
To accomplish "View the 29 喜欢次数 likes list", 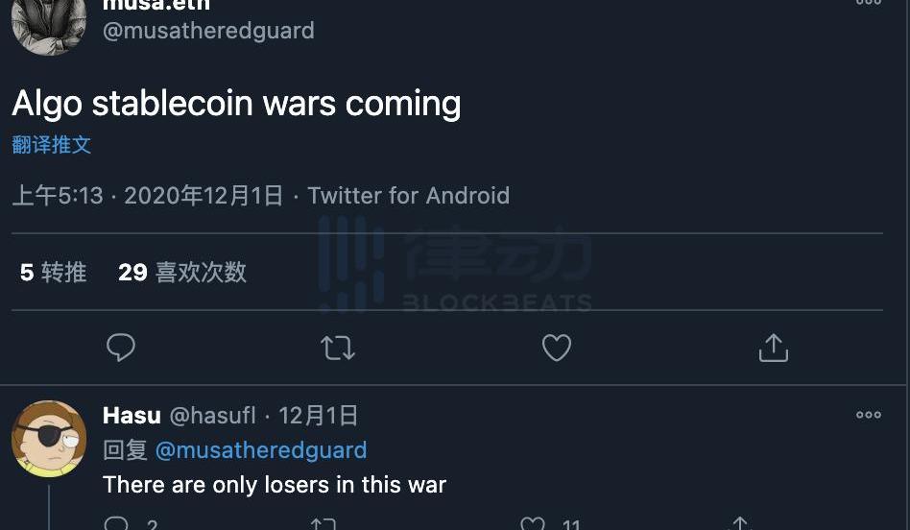I will pos(182,273).
